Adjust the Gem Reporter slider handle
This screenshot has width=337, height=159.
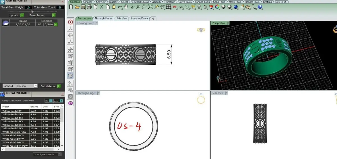coord(32,12)
